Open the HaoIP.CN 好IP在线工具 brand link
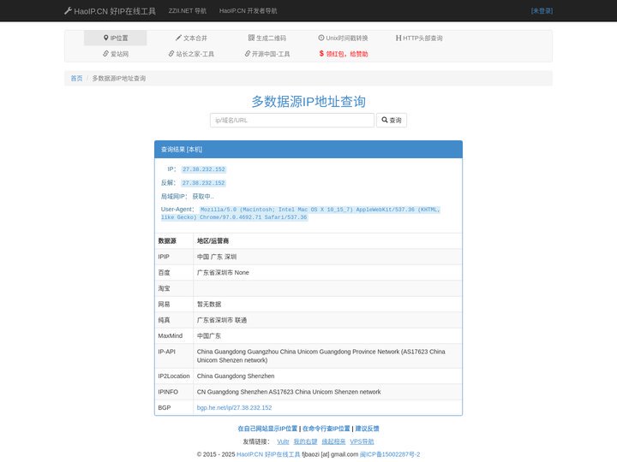This screenshot has width=617, height=462. pyautogui.click(x=111, y=11)
